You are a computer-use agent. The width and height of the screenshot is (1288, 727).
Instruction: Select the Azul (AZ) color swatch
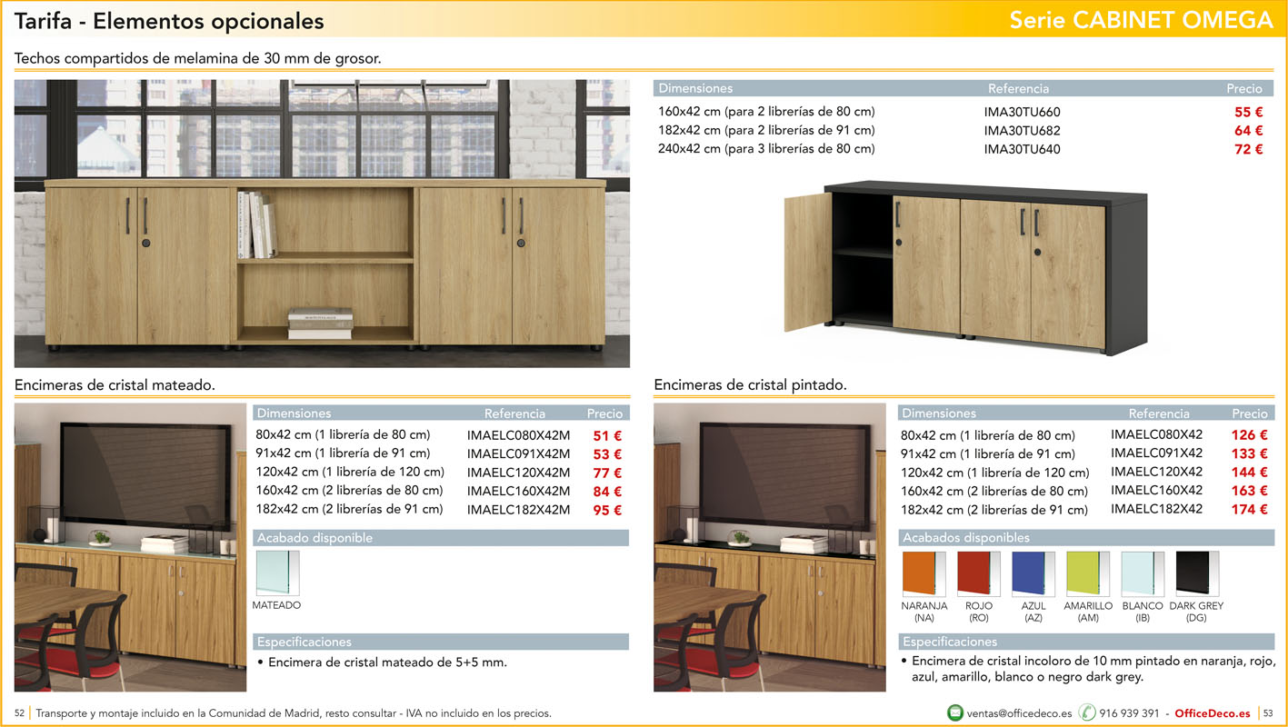tap(1033, 573)
